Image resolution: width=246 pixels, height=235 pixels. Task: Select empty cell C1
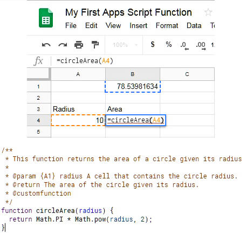tap(187, 86)
